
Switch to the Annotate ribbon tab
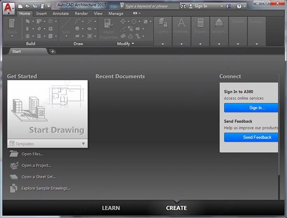[x=61, y=13]
